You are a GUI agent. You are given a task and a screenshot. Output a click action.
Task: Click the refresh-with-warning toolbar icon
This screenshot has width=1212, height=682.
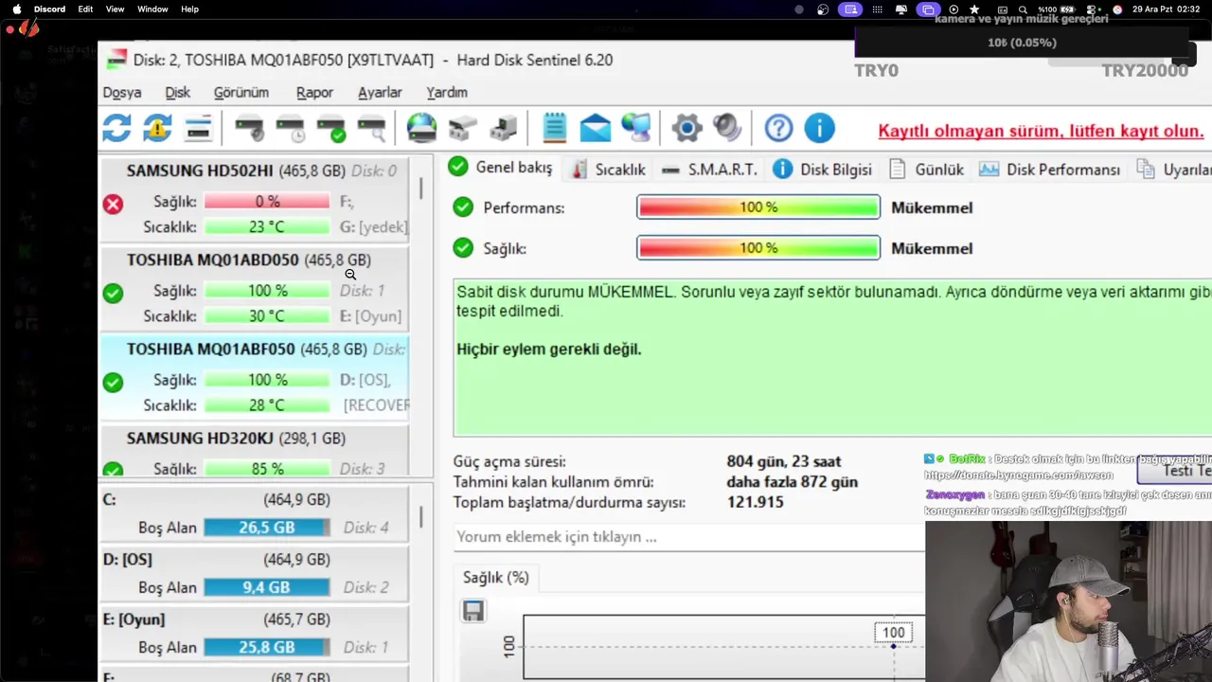[x=157, y=128]
